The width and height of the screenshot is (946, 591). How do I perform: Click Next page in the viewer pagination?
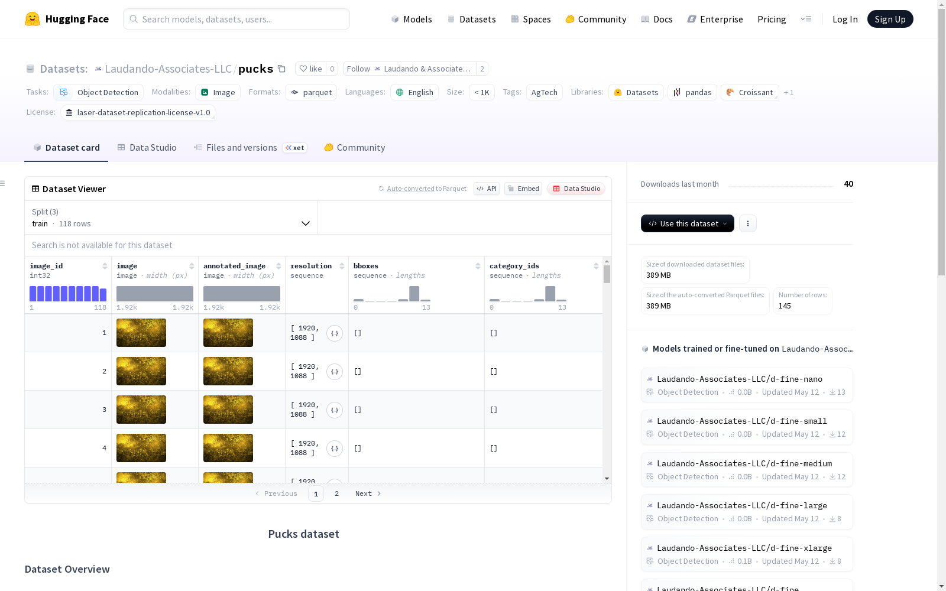[368, 493]
